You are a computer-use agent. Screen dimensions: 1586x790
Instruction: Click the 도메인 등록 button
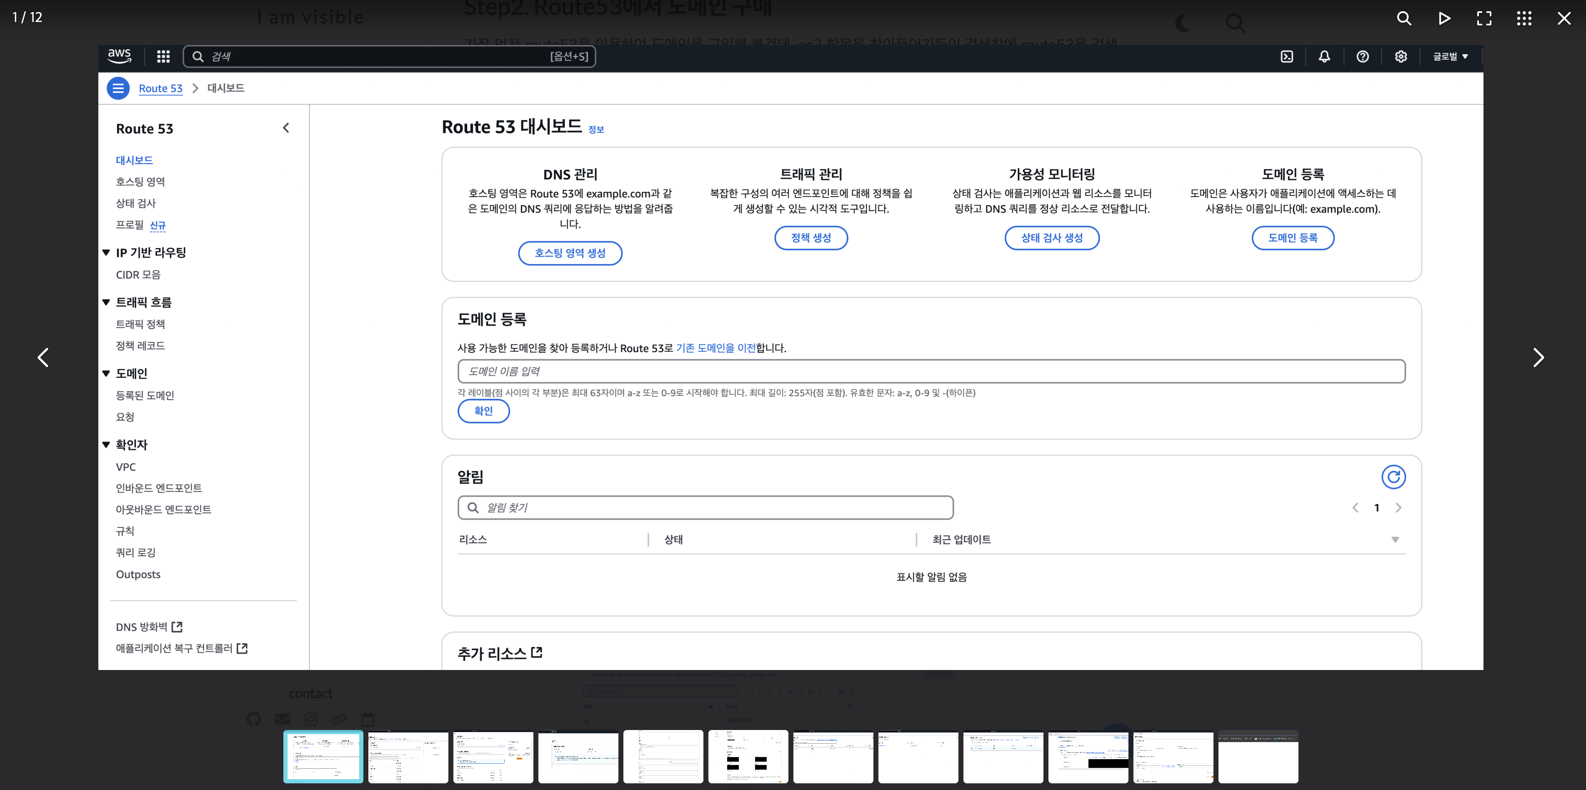pos(1293,237)
